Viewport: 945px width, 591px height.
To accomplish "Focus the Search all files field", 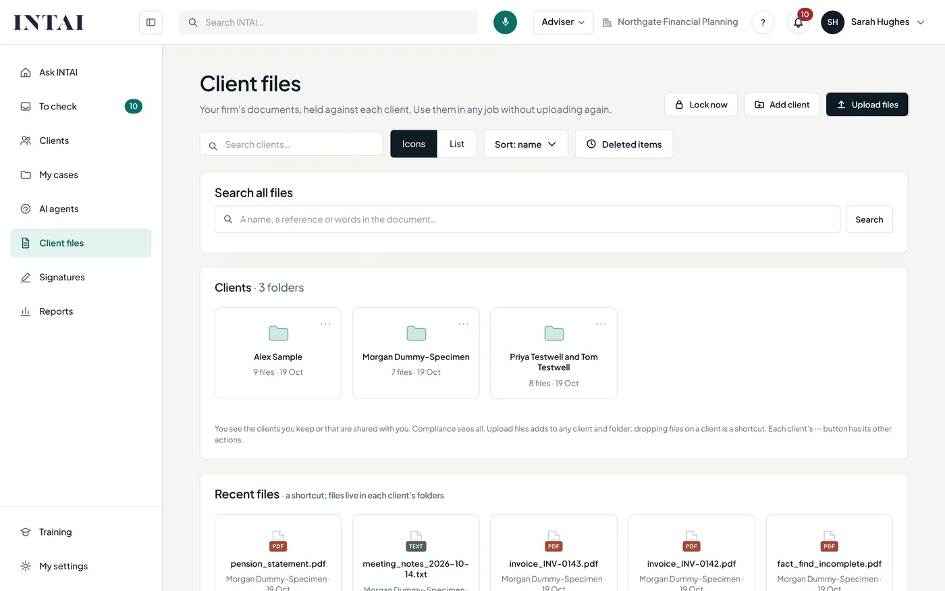I will click(527, 220).
